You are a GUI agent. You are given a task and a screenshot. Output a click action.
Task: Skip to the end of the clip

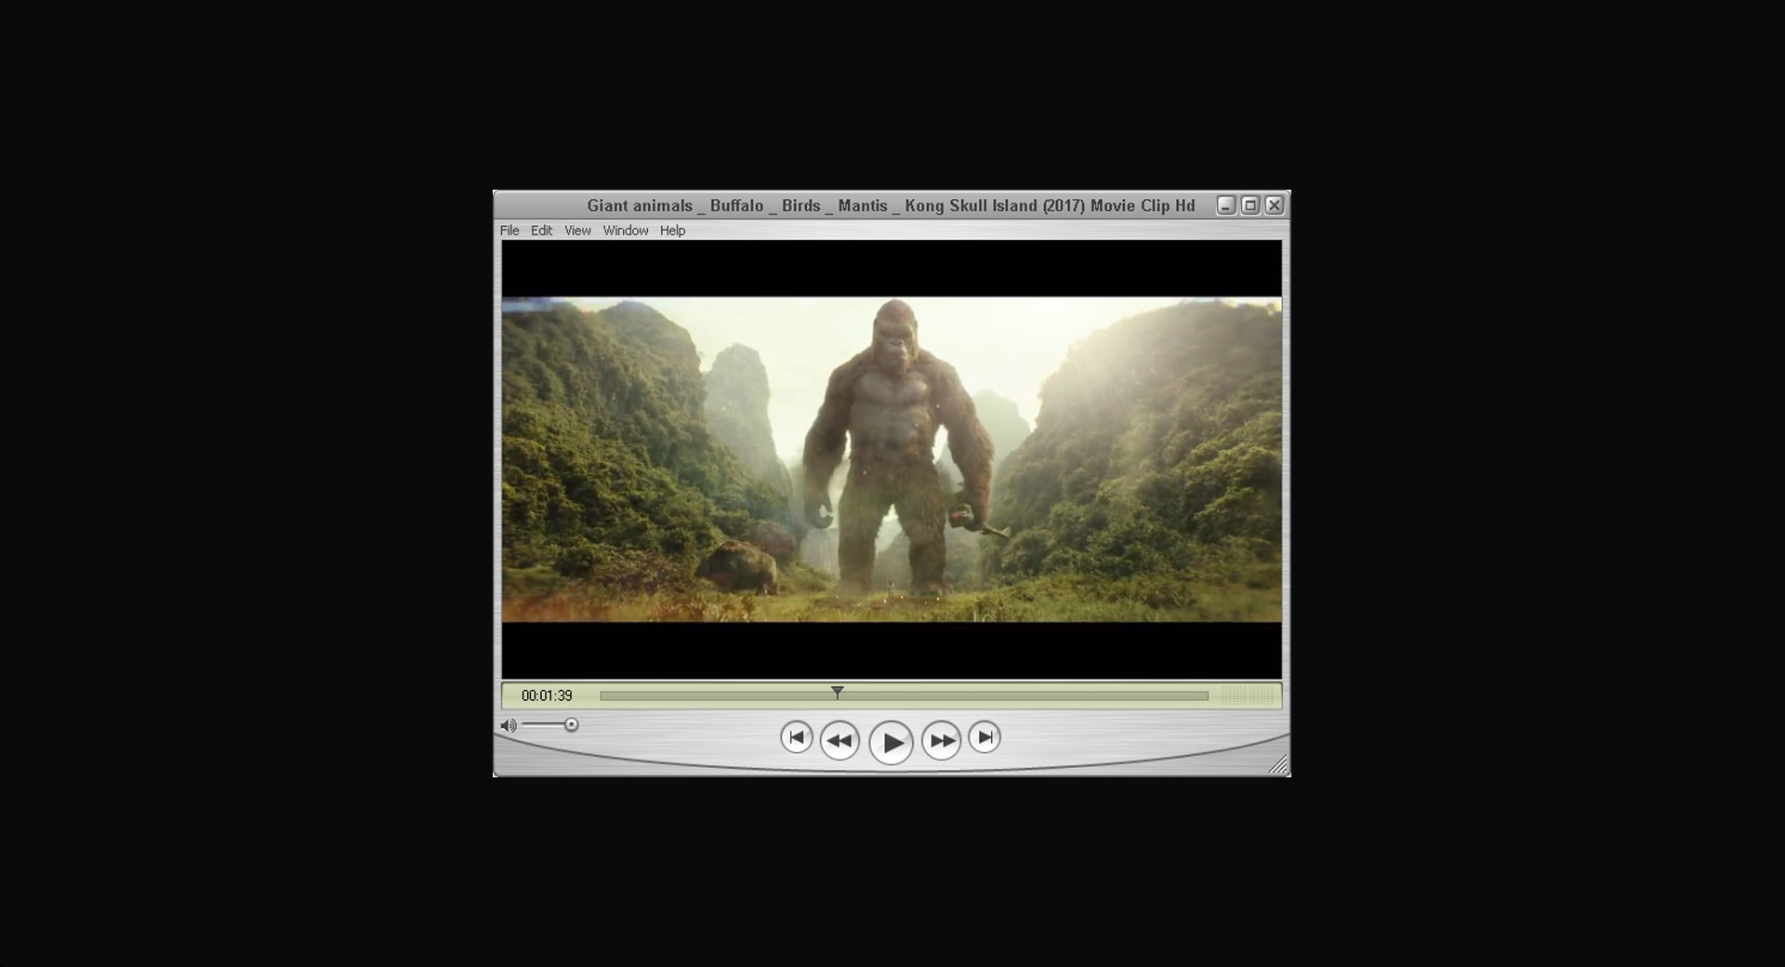[984, 735]
